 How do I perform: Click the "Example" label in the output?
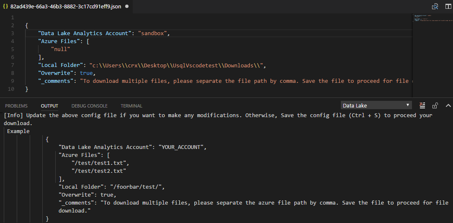coord(18,131)
